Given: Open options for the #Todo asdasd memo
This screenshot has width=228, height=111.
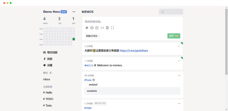Looking at the screenshot, I should pyautogui.click(x=179, y=76).
